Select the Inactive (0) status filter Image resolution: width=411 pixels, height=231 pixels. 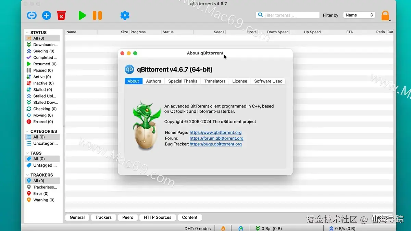pos(42,83)
